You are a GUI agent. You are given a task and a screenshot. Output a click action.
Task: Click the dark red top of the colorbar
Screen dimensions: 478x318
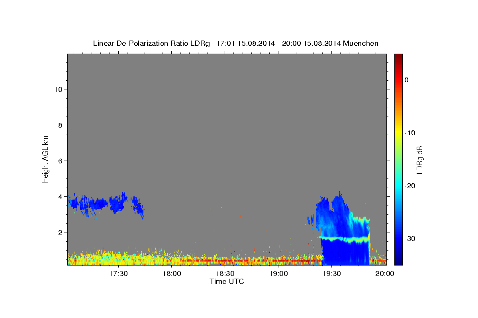[398, 58]
